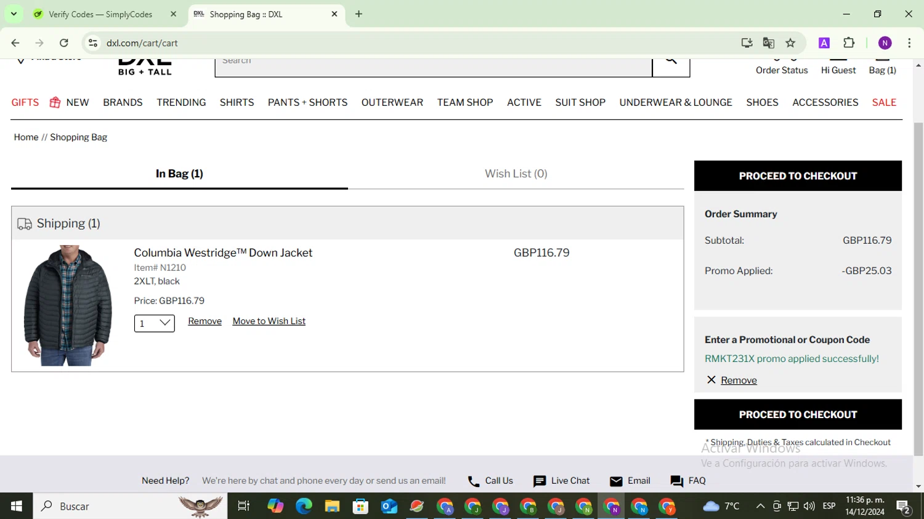Close the Verify Codes SimplyCodes tab
The image size is (924, 519).
click(173, 14)
